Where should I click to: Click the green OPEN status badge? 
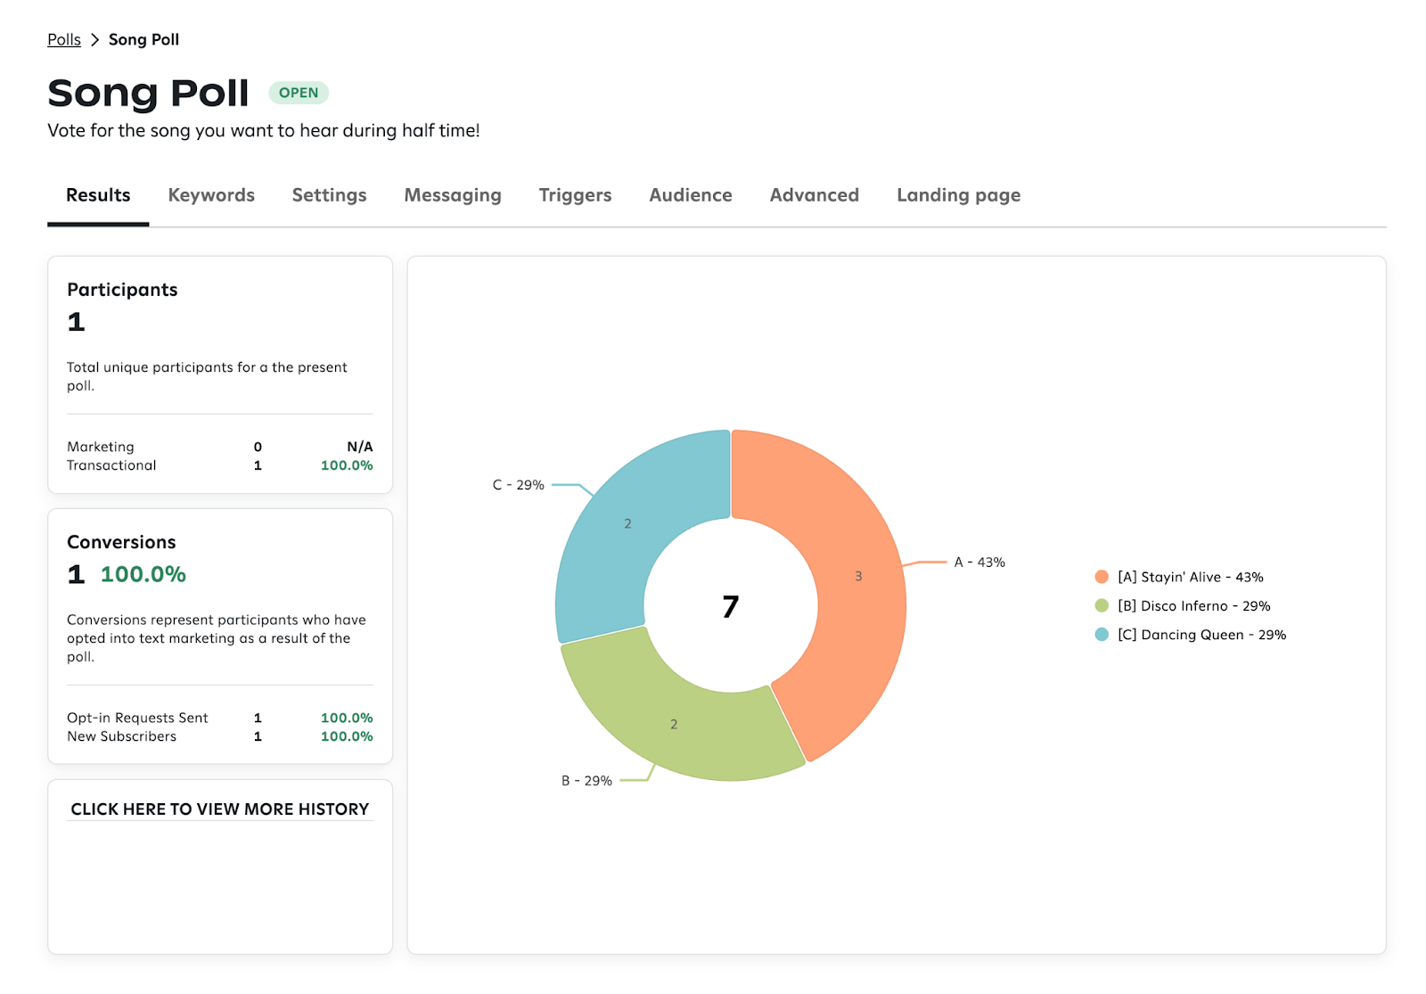299,93
